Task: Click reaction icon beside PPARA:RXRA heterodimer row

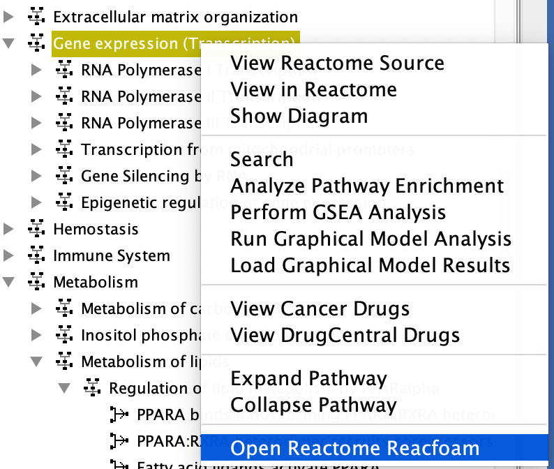Action: click(x=119, y=440)
